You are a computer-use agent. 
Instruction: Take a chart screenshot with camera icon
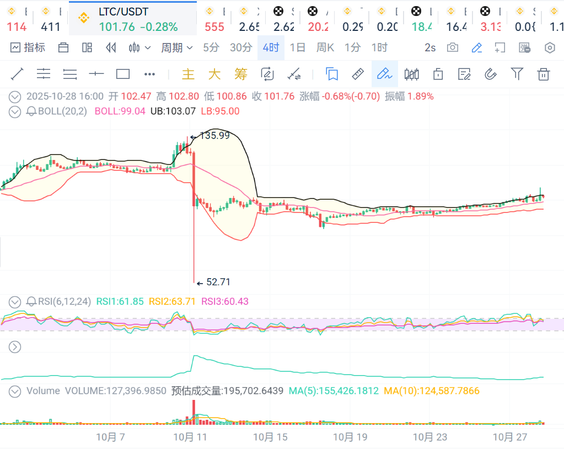click(x=452, y=48)
